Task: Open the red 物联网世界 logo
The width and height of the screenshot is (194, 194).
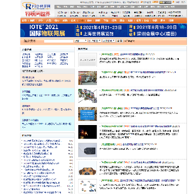Action: coord(38,13)
